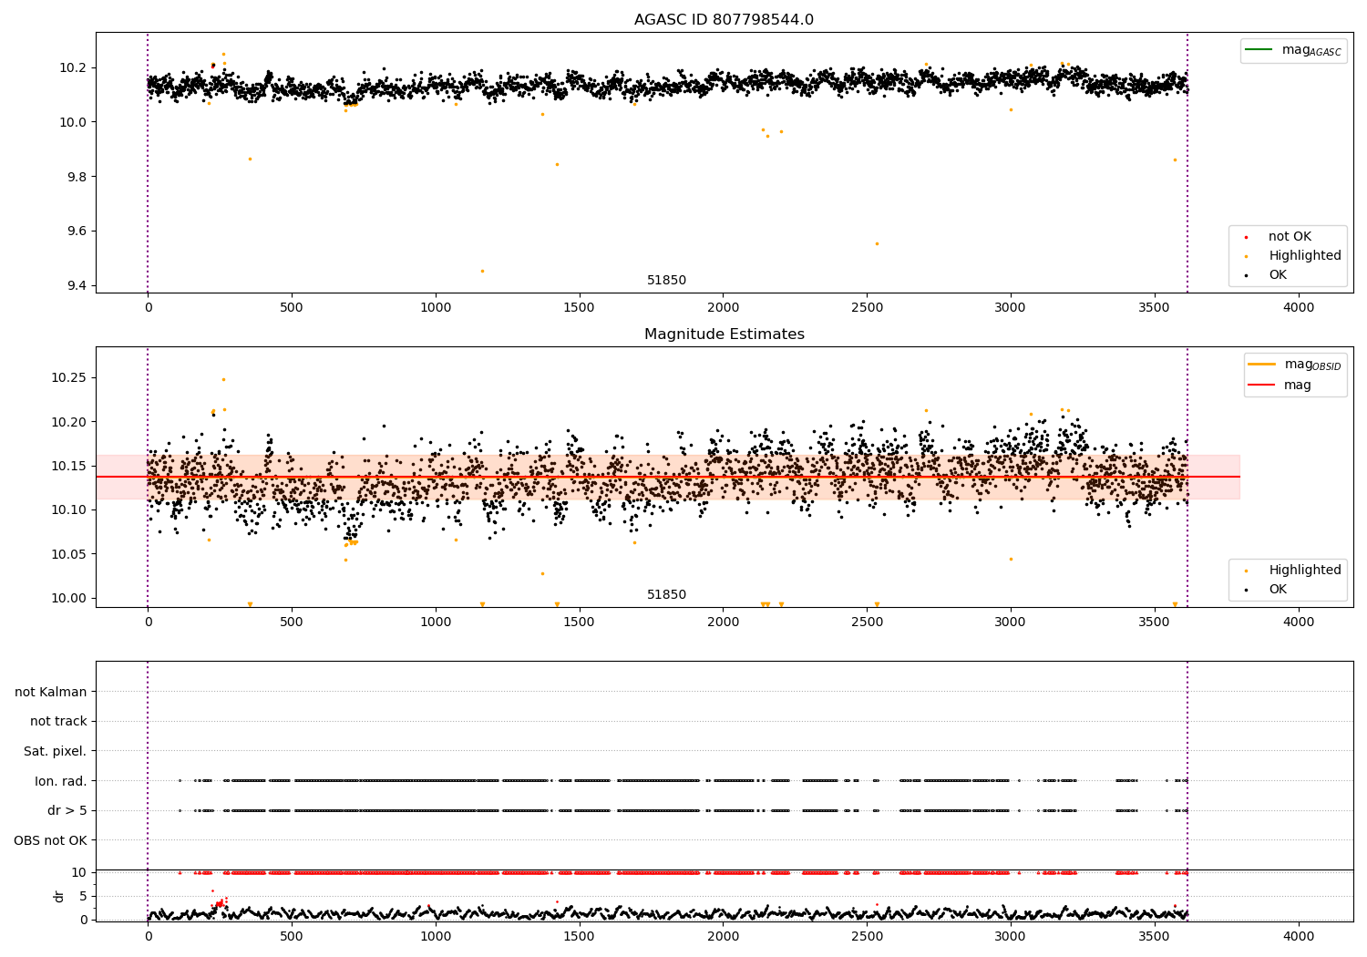Click the 'not Kalman' row label
The image size is (1367, 957).
tap(51, 692)
